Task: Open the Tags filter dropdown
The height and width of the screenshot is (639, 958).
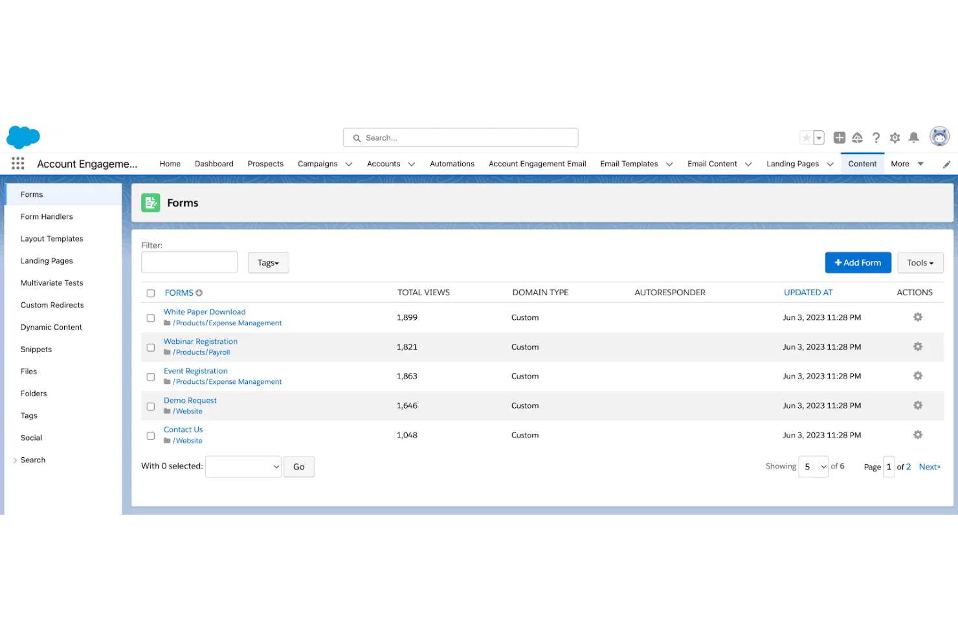Action: coord(268,262)
